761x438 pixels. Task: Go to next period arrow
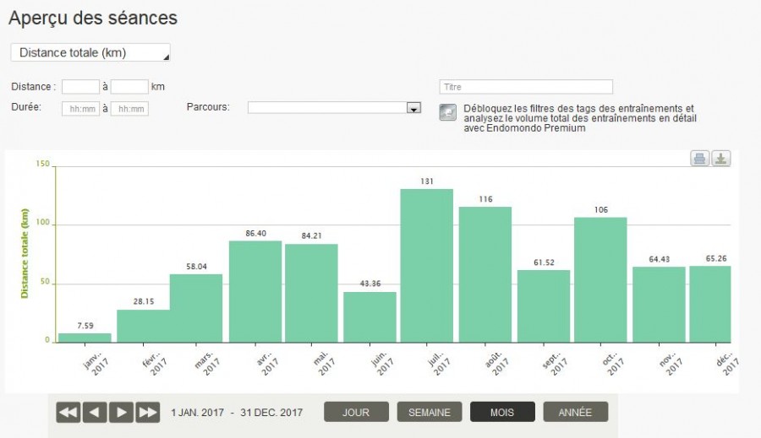[122, 412]
